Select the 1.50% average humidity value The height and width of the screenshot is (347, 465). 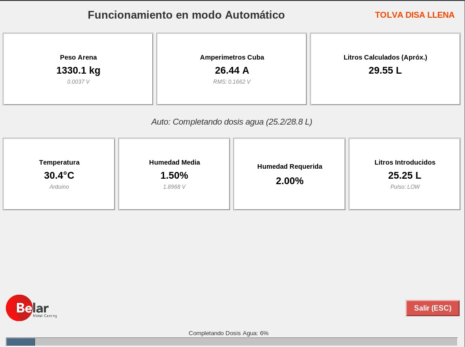[174, 176]
